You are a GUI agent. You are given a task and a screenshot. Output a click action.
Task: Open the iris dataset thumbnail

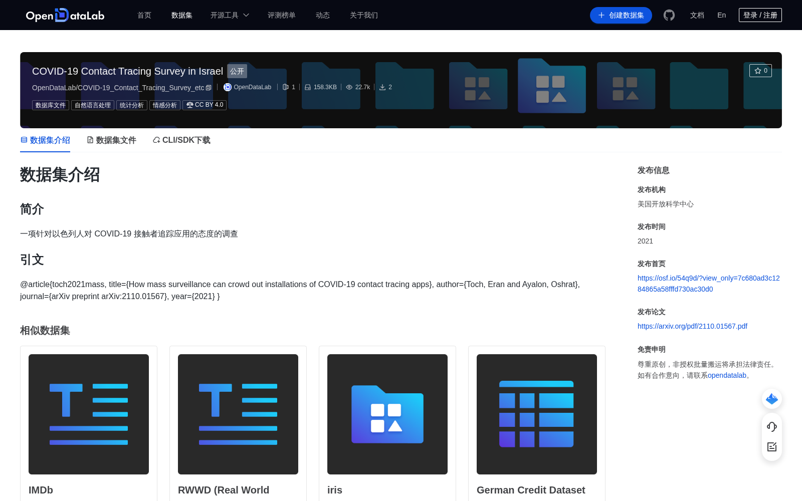[387, 414]
